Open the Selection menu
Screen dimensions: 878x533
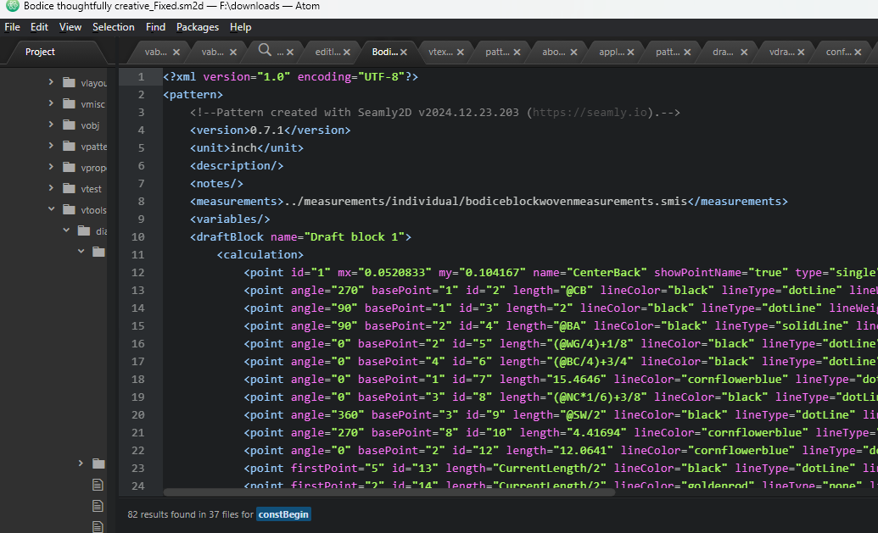coord(114,27)
